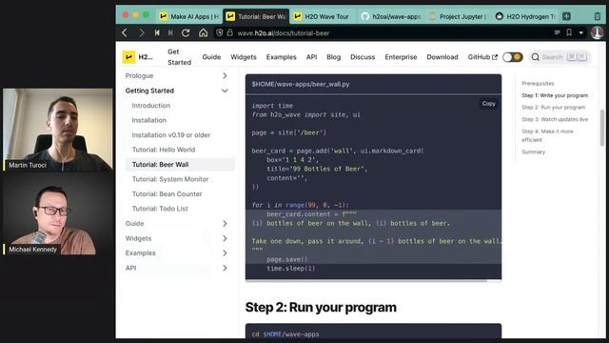This screenshot has width=609, height=343.
Task: Click the H2O Wave logo
Action: click(129, 57)
